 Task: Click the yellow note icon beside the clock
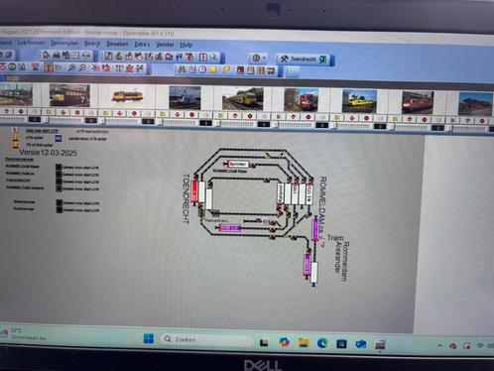tap(212, 69)
